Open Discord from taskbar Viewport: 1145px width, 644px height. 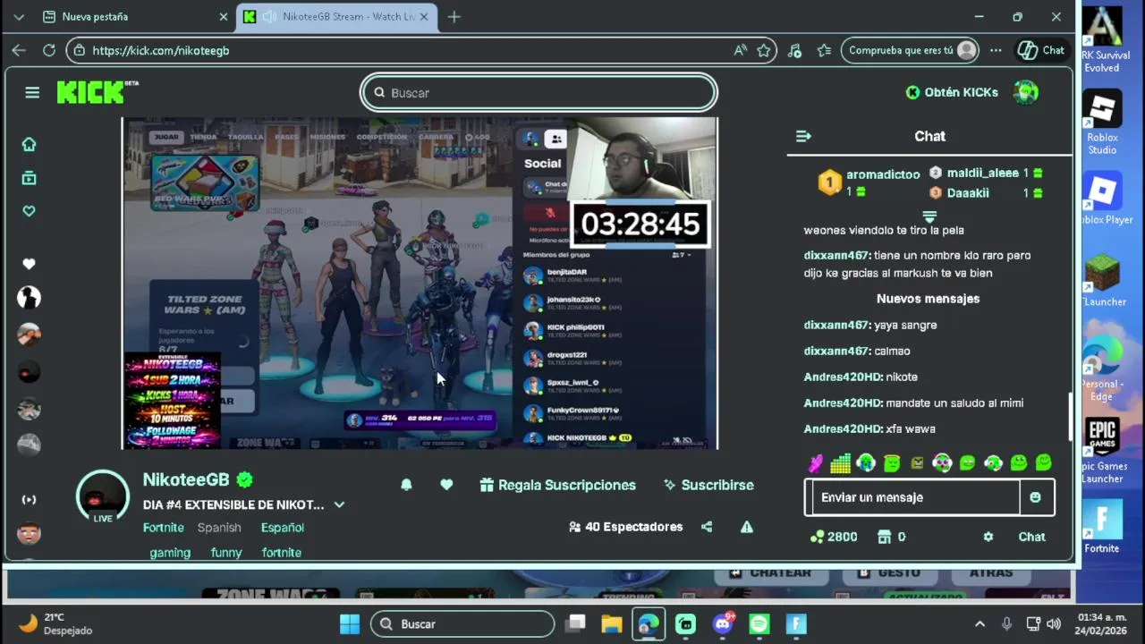[x=723, y=623]
